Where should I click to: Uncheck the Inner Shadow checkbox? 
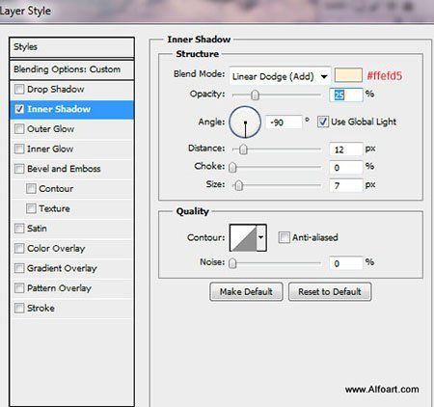tap(19, 109)
